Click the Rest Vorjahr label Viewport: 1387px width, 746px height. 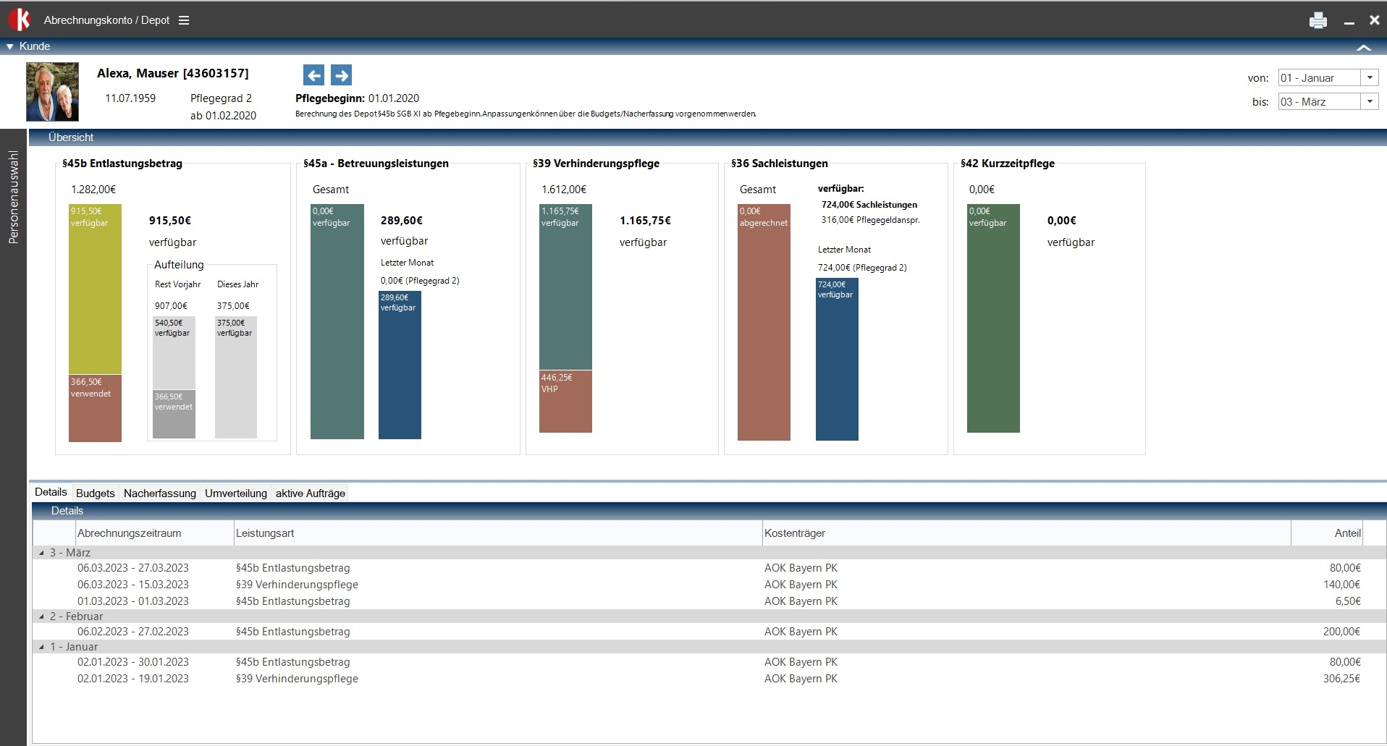pyautogui.click(x=177, y=284)
